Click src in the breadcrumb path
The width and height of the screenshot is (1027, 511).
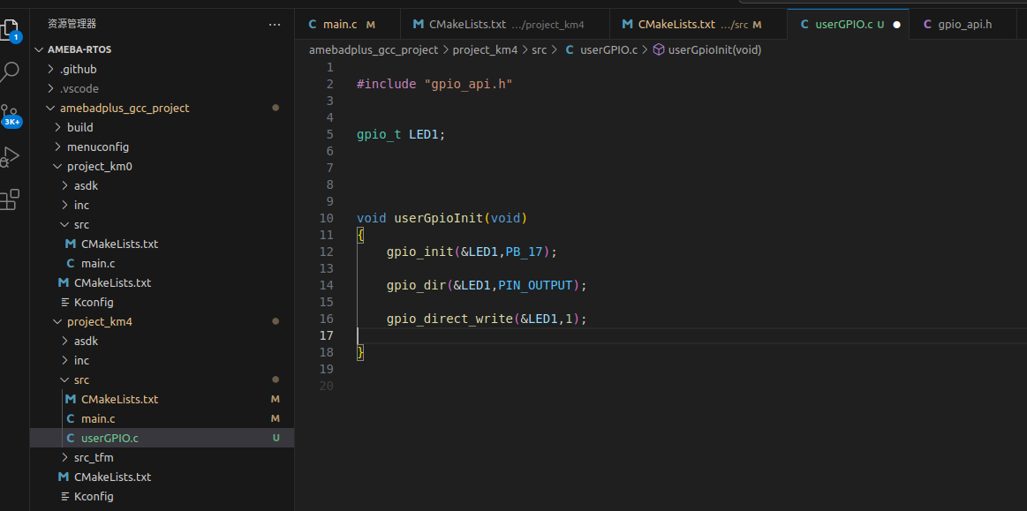(539, 49)
